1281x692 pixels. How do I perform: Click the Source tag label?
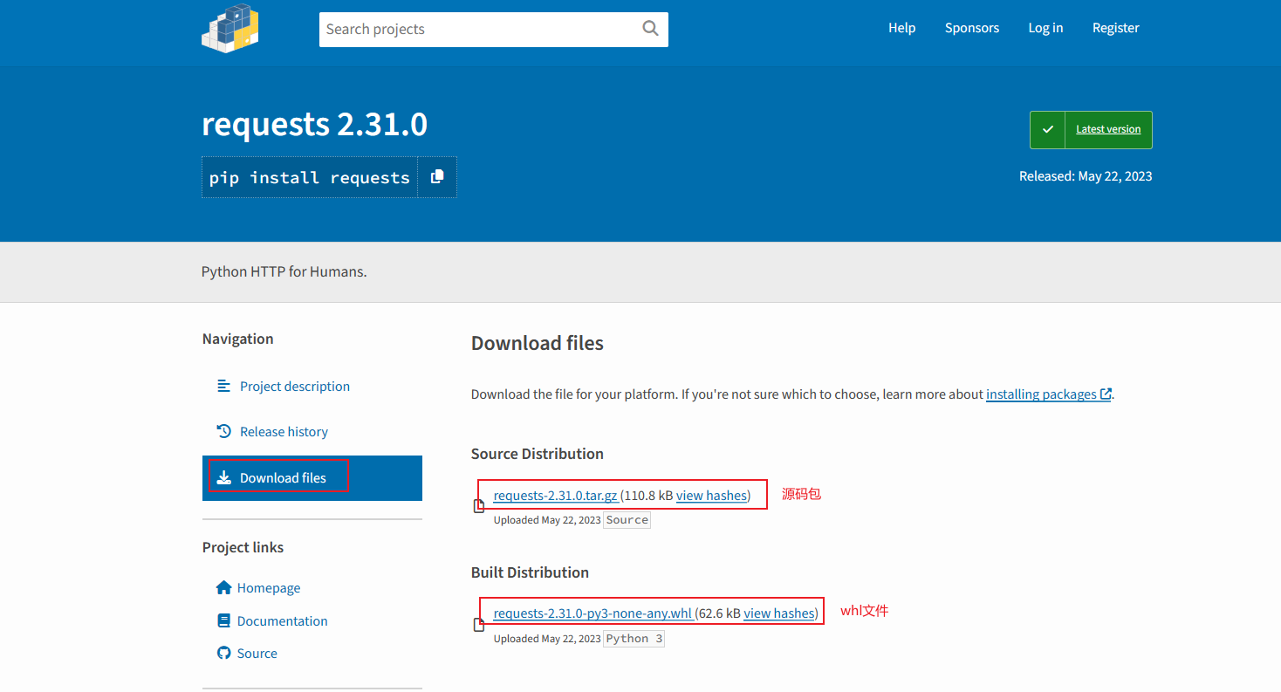click(x=627, y=520)
